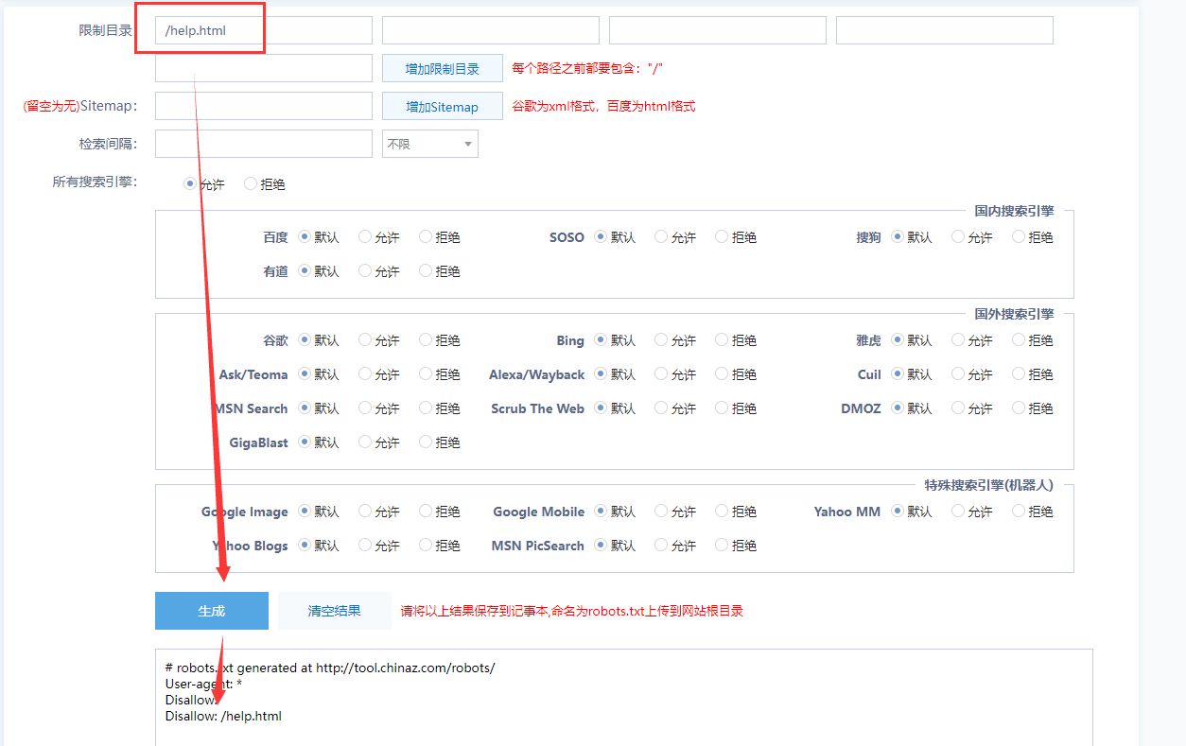Select 拒绝 for 有道
This screenshot has width=1186, height=746.
(x=426, y=271)
